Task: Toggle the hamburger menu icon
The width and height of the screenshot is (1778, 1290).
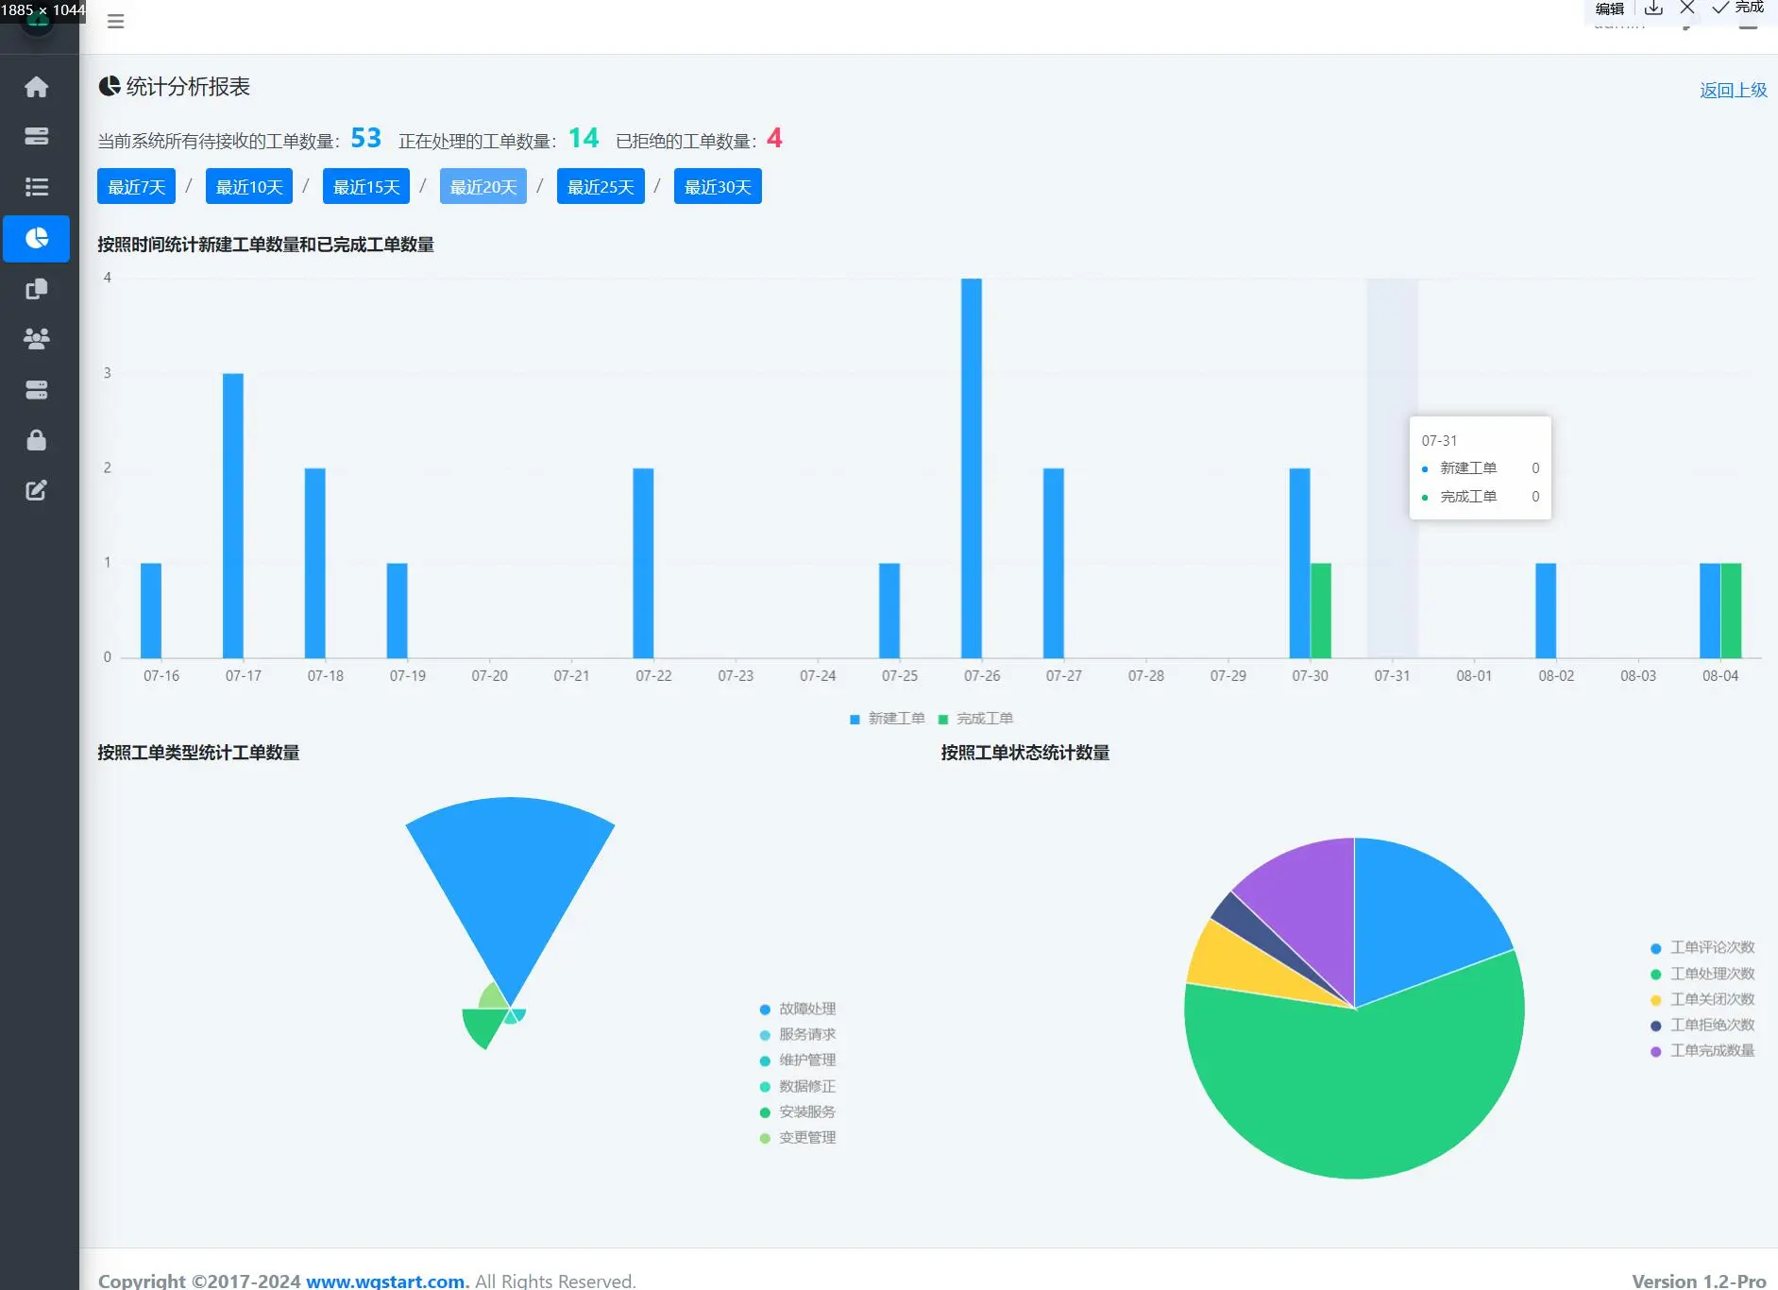Action: pyautogui.click(x=116, y=21)
